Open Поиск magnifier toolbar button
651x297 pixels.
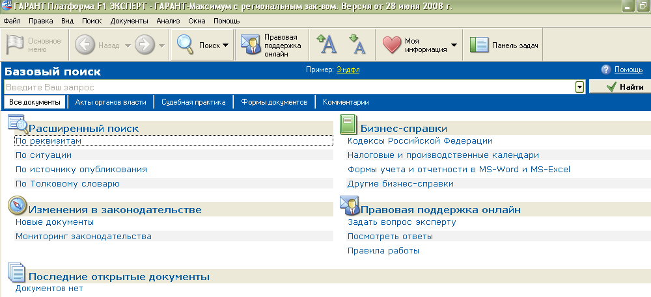185,45
